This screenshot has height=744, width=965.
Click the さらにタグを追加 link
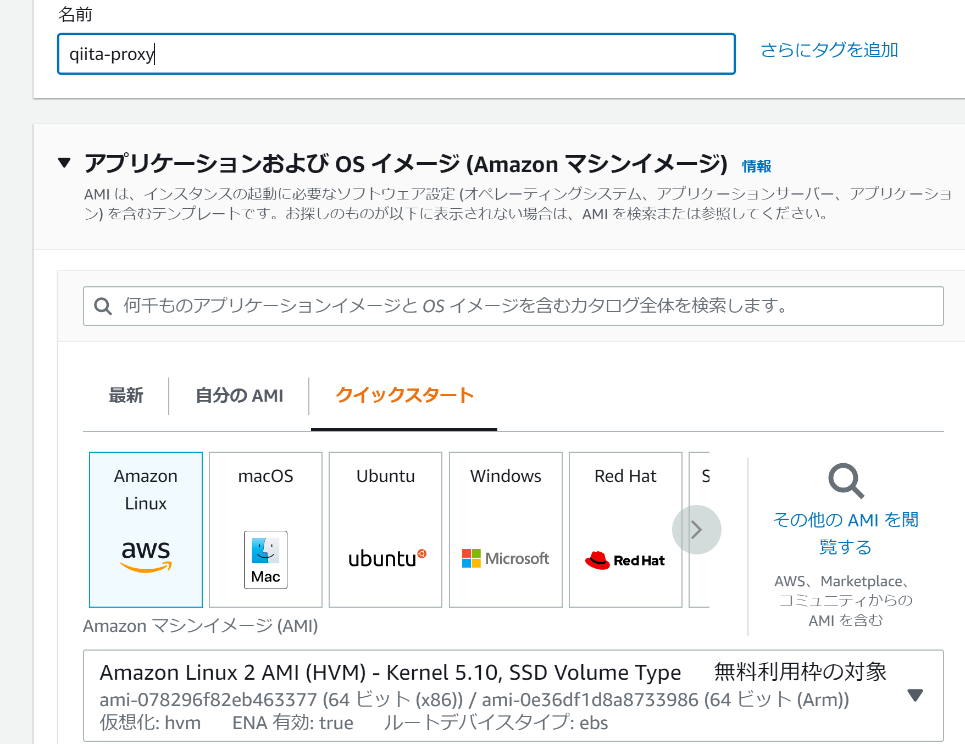click(829, 50)
